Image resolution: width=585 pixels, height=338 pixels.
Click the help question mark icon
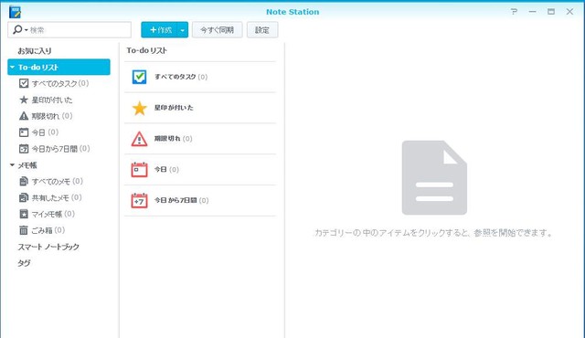[x=514, y=12]
